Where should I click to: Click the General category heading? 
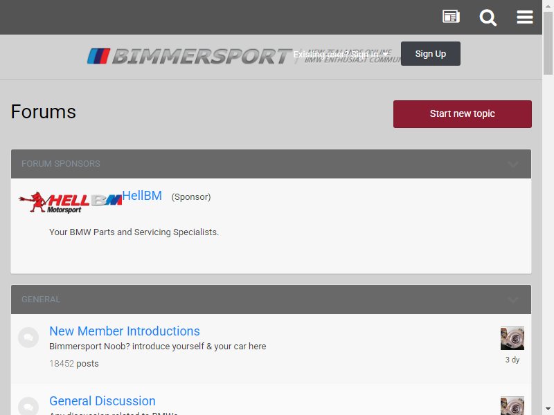point(41,299)
